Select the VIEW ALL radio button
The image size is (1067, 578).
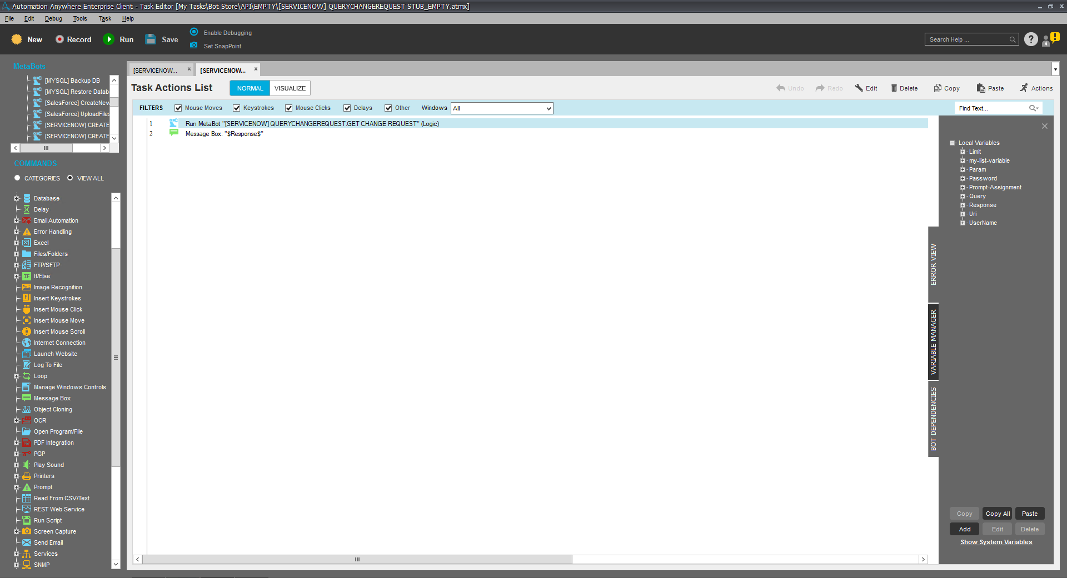pos(70,178)
